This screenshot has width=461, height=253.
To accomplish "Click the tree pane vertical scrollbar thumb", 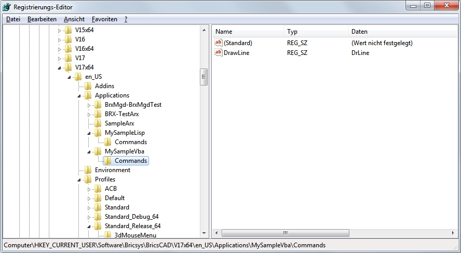I will (x=204, y=78).
